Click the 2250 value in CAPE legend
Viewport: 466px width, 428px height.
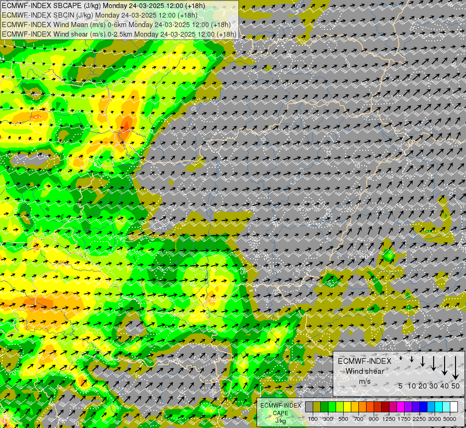(419, 419)
